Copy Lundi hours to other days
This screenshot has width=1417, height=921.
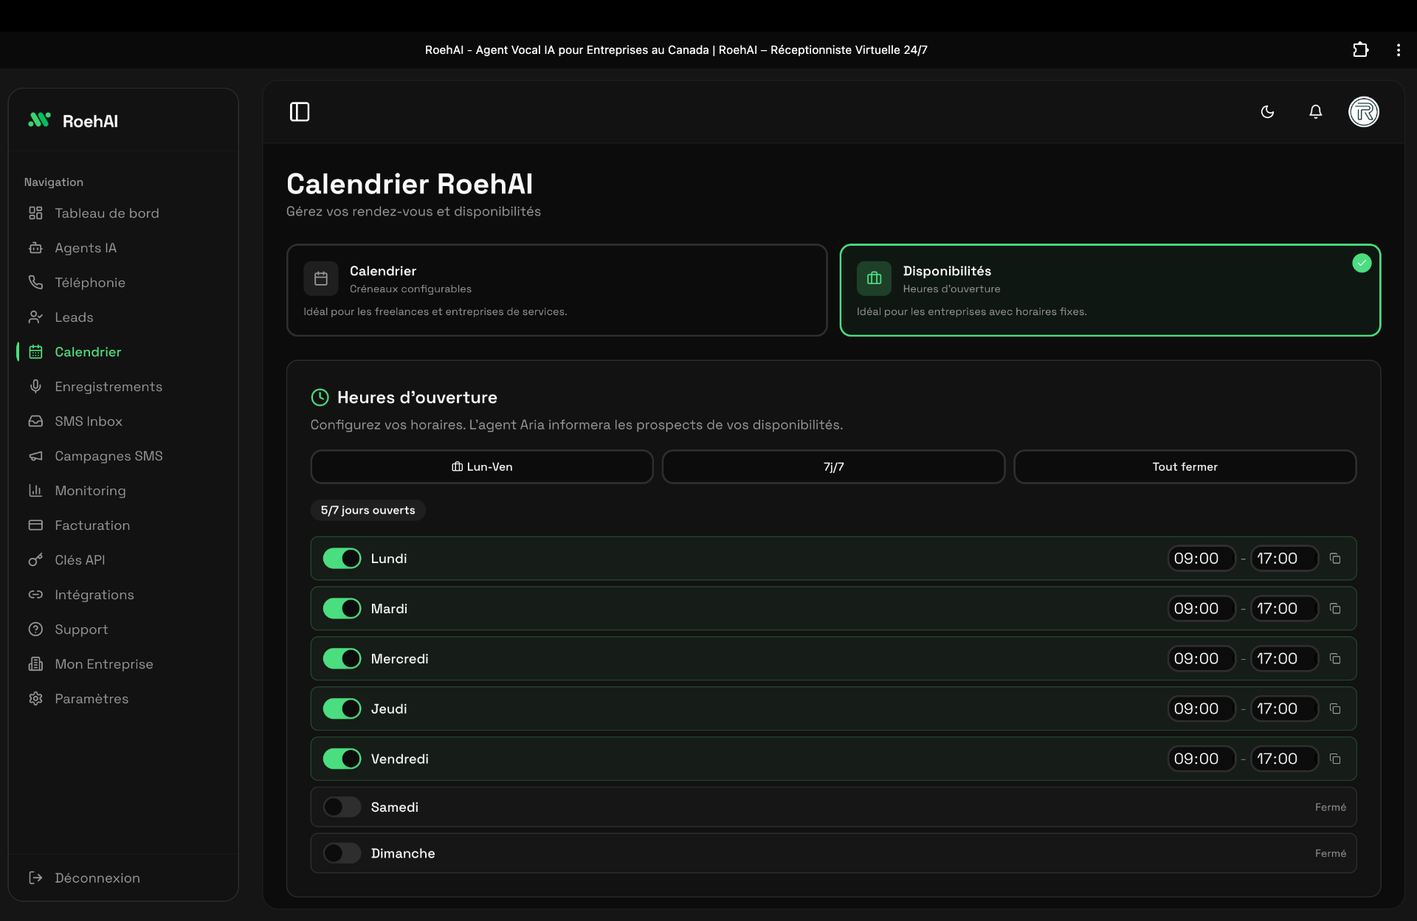[1335, 559]
